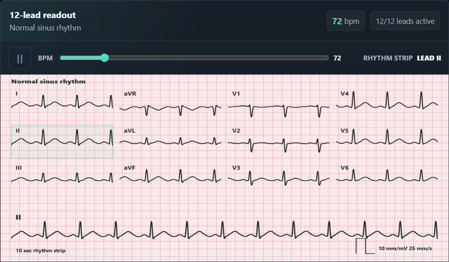The image size is (449, 262).
Task: Click the 12/12 leads active badge
Action: (405, 21)
